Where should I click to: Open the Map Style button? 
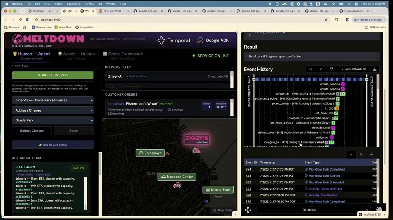click(222, 210)
